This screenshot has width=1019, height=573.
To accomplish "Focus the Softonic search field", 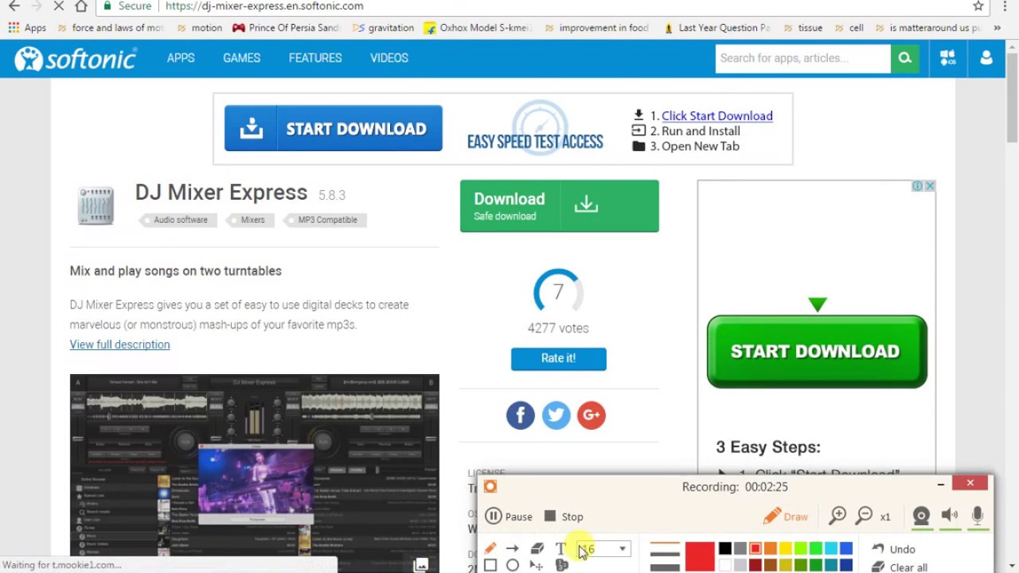I will tap(802, 58).
